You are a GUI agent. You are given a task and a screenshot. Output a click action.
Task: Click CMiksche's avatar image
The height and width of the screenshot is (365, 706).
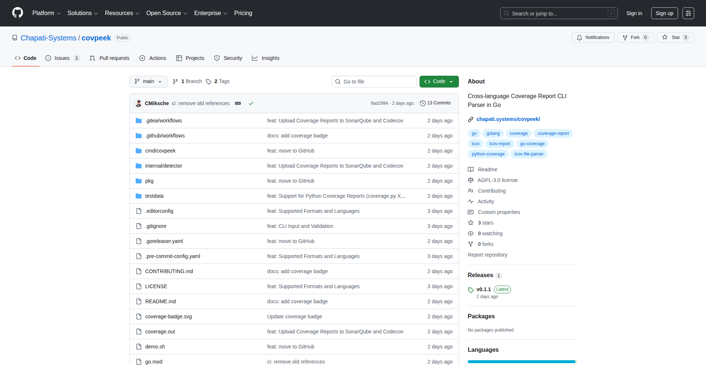click(x=138, y=103)
